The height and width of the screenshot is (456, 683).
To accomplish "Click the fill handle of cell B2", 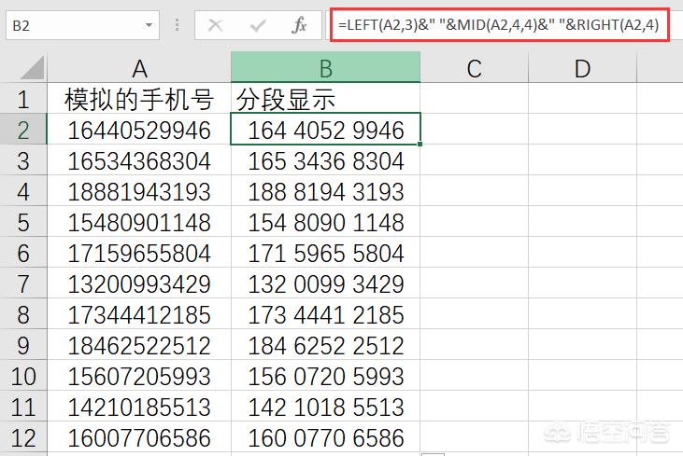I will tap(420, 144).
